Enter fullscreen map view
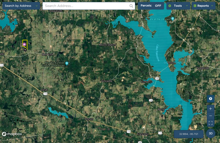The width and height of the screenshot is (220, 143). [210, 123]
